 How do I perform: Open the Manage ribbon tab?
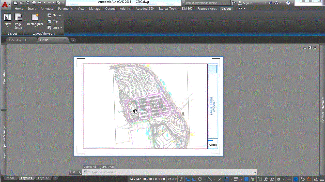coord(95,9)
